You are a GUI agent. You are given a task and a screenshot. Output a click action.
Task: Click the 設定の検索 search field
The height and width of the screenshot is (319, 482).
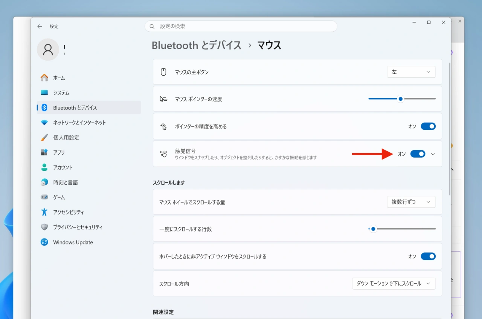click(241, 26)
